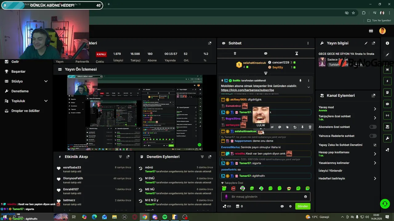394x221 pixels.
Task: Select esrefbaba33 follow activity row
Action: (x=94, y=169)
